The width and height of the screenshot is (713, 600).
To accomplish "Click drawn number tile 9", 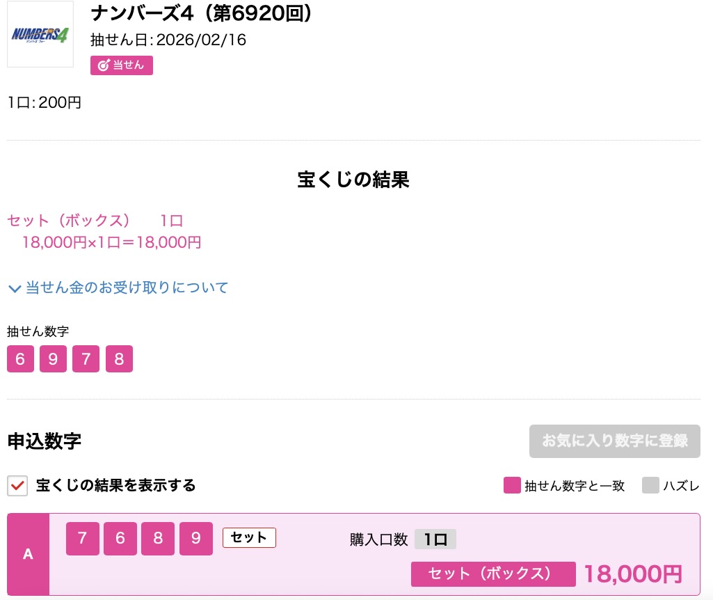I will [x=53, y=359].
